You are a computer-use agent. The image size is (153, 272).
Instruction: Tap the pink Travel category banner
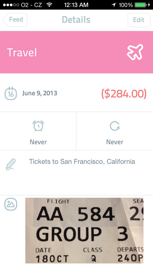tap(76, 52)
